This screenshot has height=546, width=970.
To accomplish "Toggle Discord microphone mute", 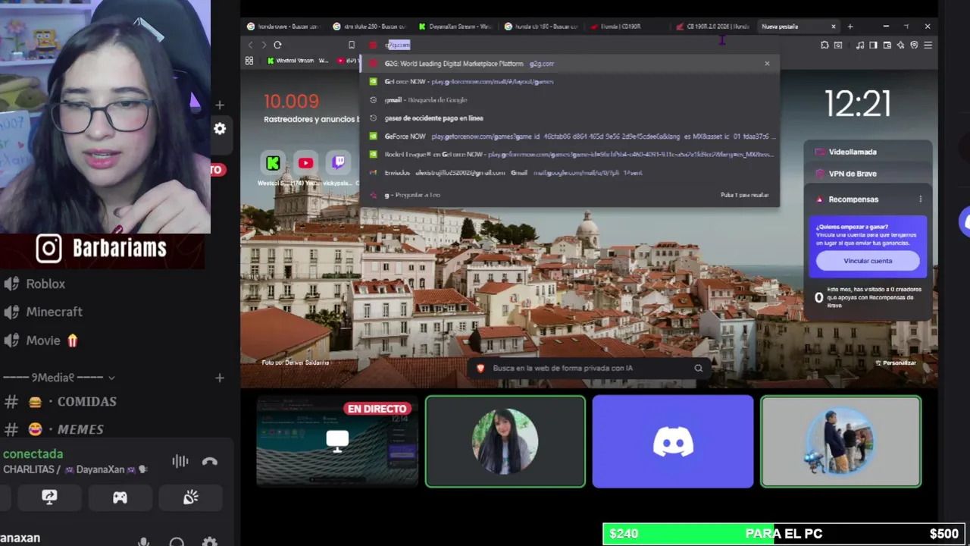I will point(143,541).
